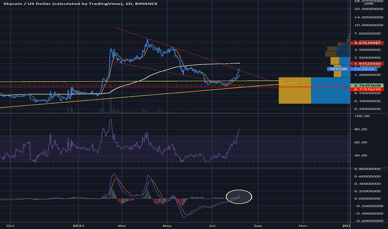Select the large yellow volume profile block
The height and width of the screenshot is (229, 388).
[x=295, y=90]
